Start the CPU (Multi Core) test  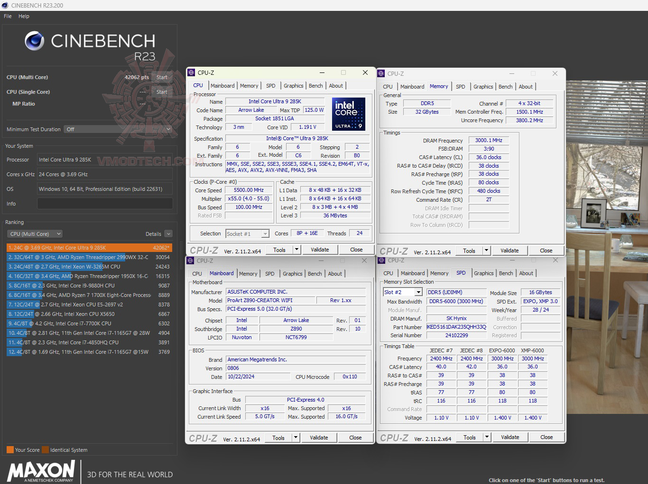(162, 77)
